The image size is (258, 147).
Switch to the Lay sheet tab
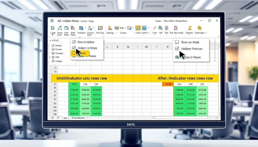(x=66, y=118)
